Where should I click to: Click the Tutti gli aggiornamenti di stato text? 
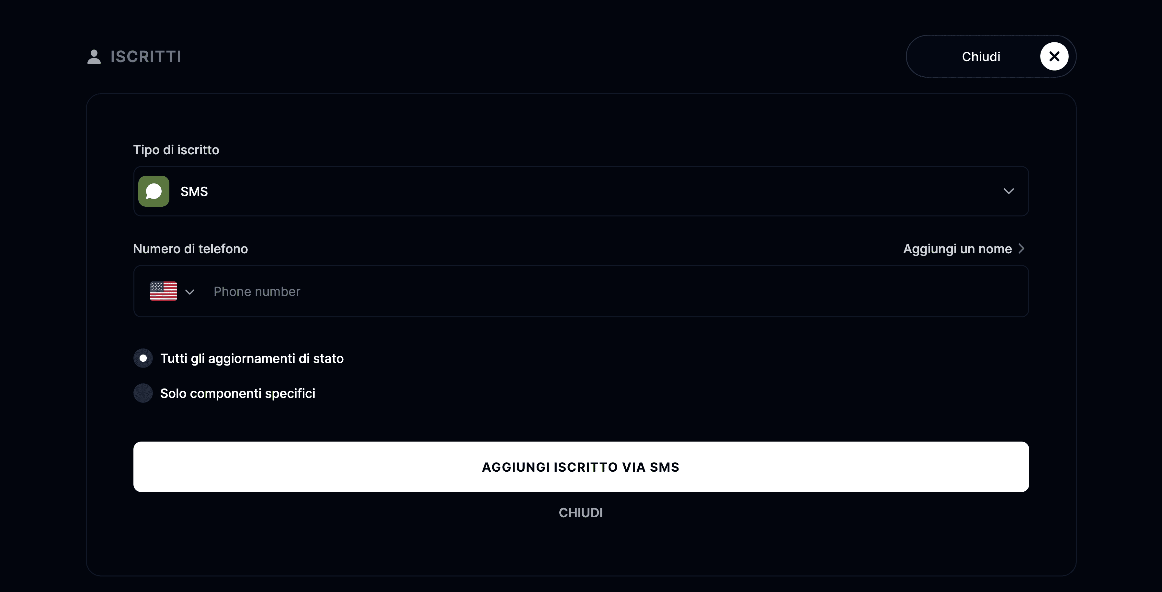click(252, 359)
